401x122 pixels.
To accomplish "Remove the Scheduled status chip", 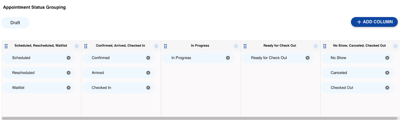I will click(69, 58).
